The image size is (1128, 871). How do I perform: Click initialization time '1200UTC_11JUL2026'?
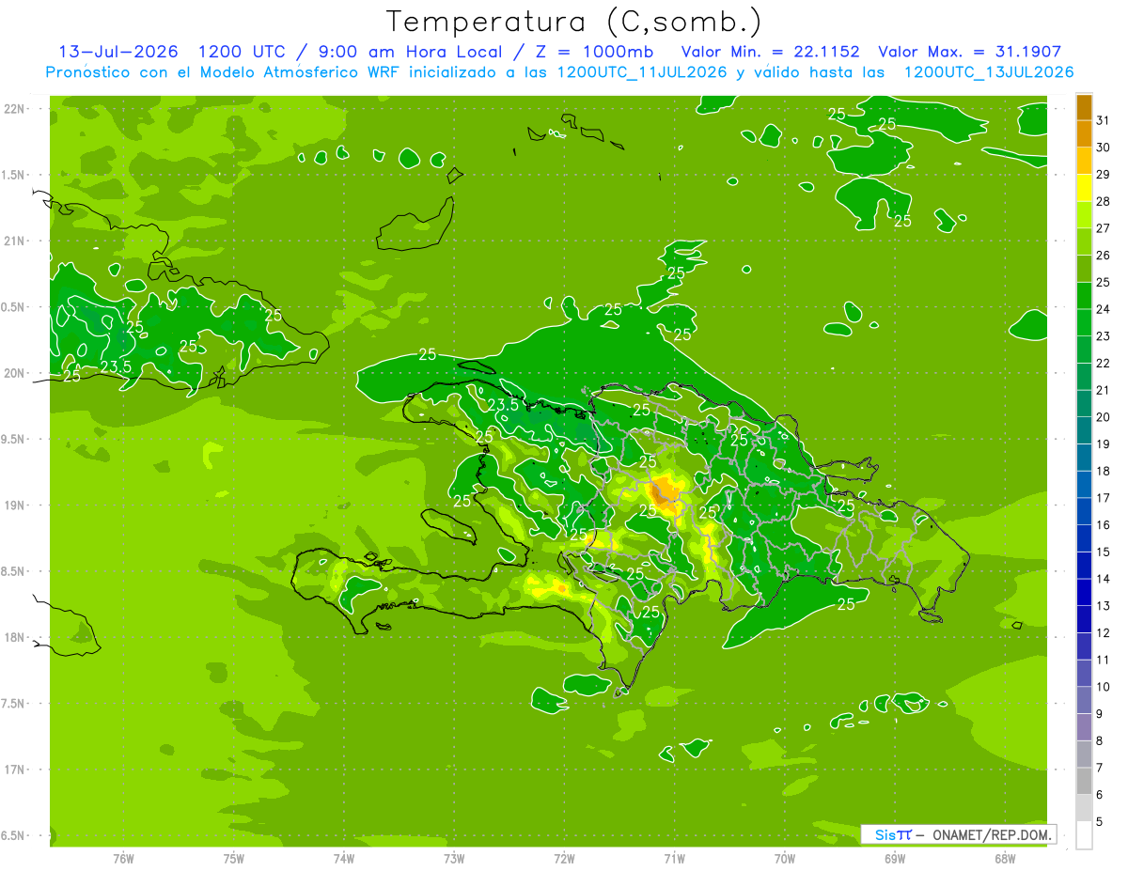[642, 72]
